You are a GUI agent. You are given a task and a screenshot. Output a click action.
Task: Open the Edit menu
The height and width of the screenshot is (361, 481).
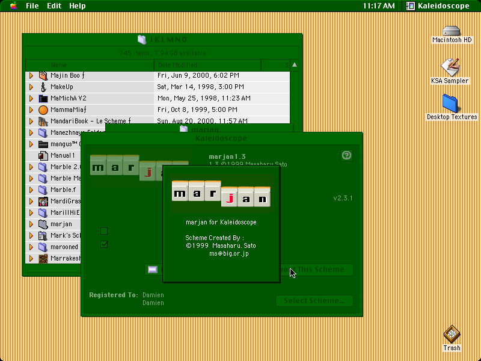tap(54, 6)
